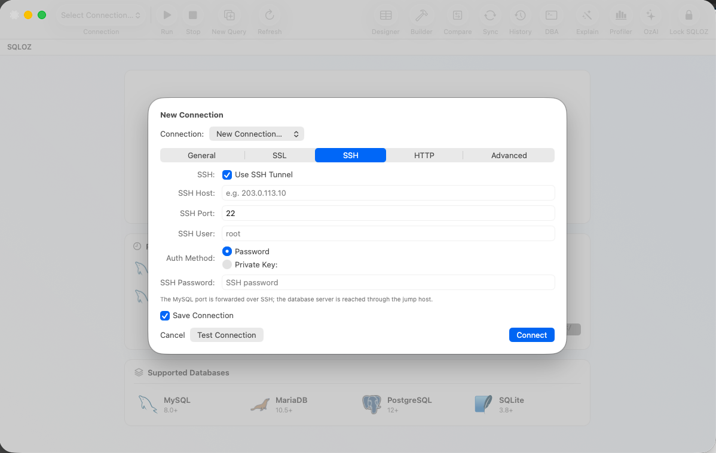Focus the SSH Password field

coord(388,282)
